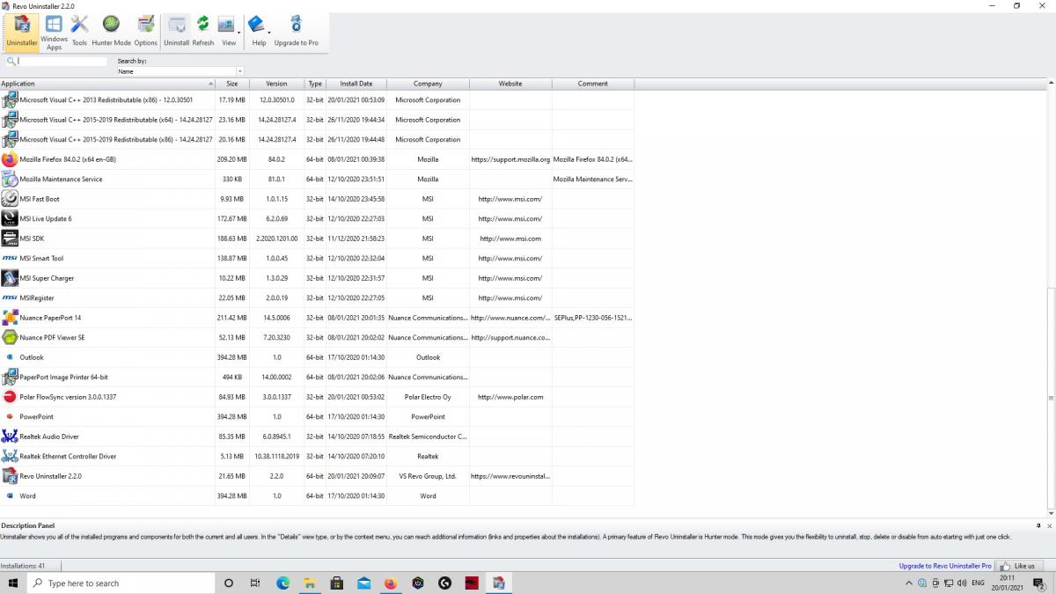Expand the Help dropdown arrow
The height and width of the screenshot is (594, 1056).
point(270,33)
